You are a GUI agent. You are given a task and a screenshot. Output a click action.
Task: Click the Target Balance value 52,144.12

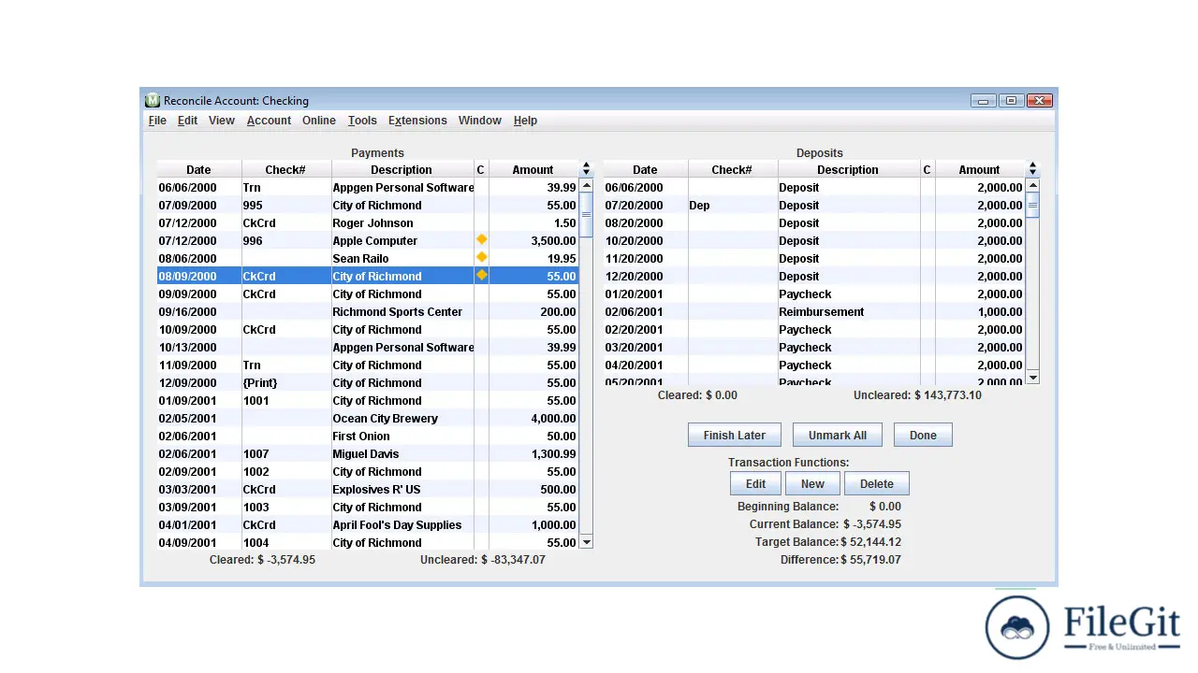click(x=871, y=542)
